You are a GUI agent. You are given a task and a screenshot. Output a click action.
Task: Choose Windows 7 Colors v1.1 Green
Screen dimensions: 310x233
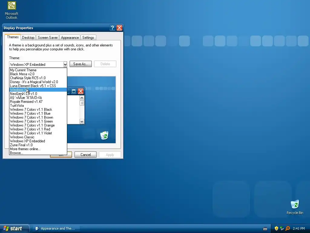coord(38,121)
